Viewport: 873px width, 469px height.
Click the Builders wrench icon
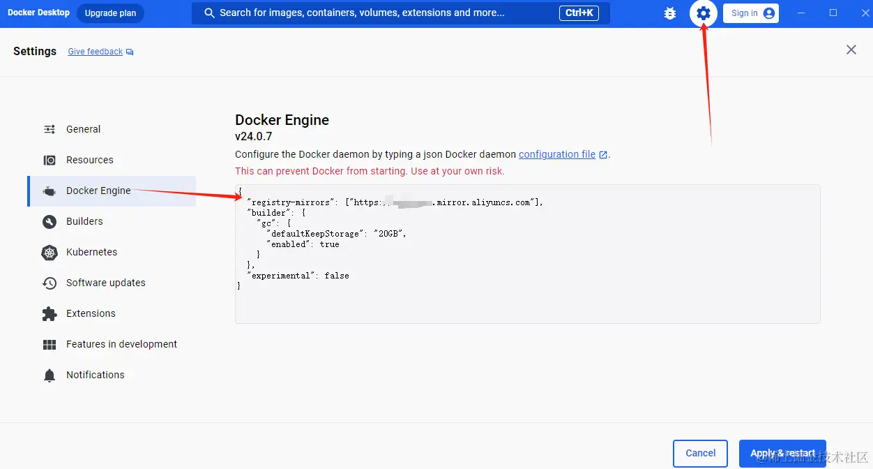tap(50, 221)
